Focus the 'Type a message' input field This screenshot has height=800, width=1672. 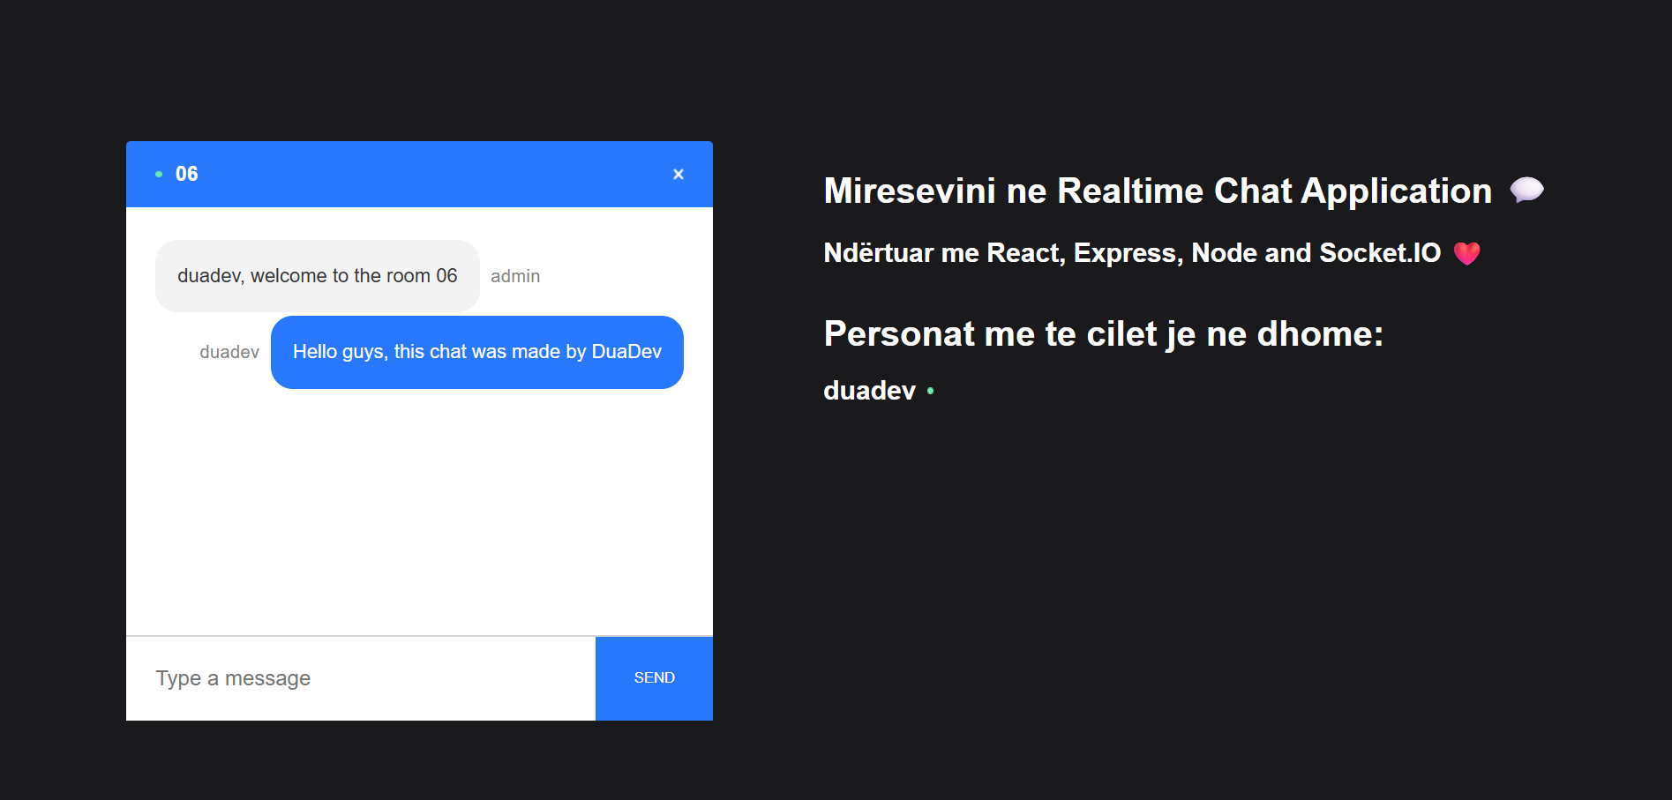click(361, 678)
